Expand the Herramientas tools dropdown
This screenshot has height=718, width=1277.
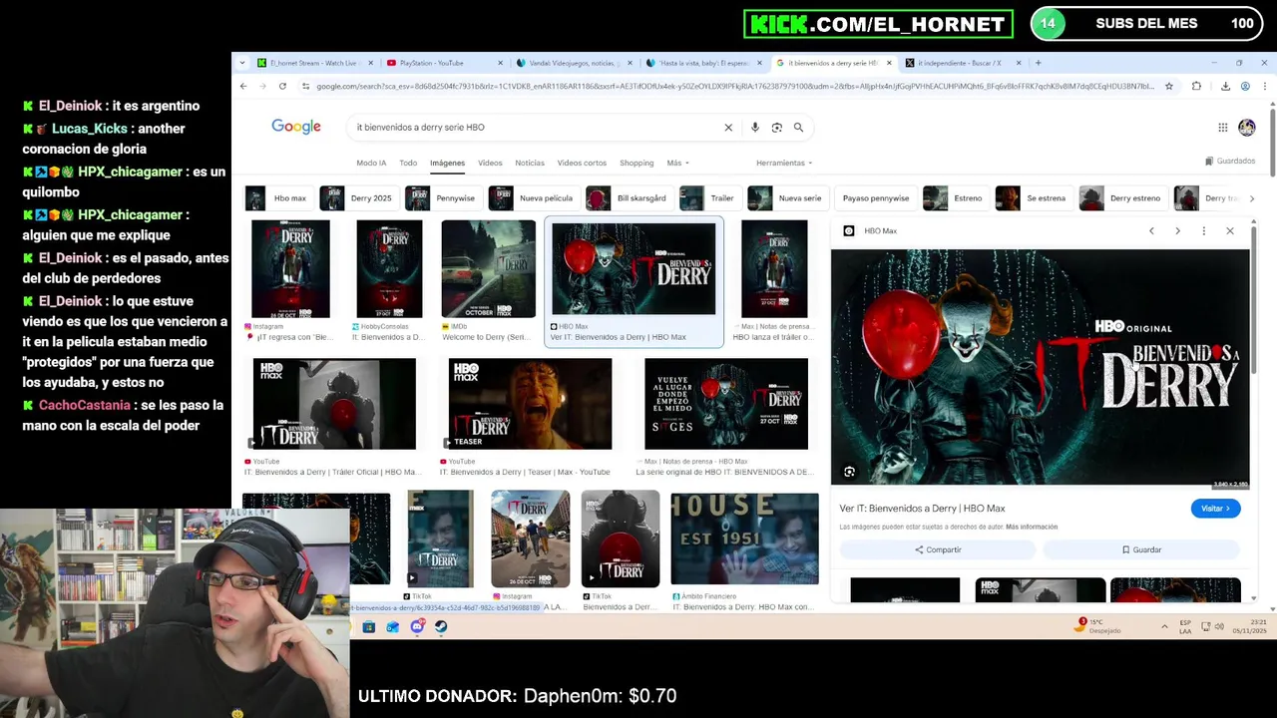pyautogui.click(x=784, y=163)
